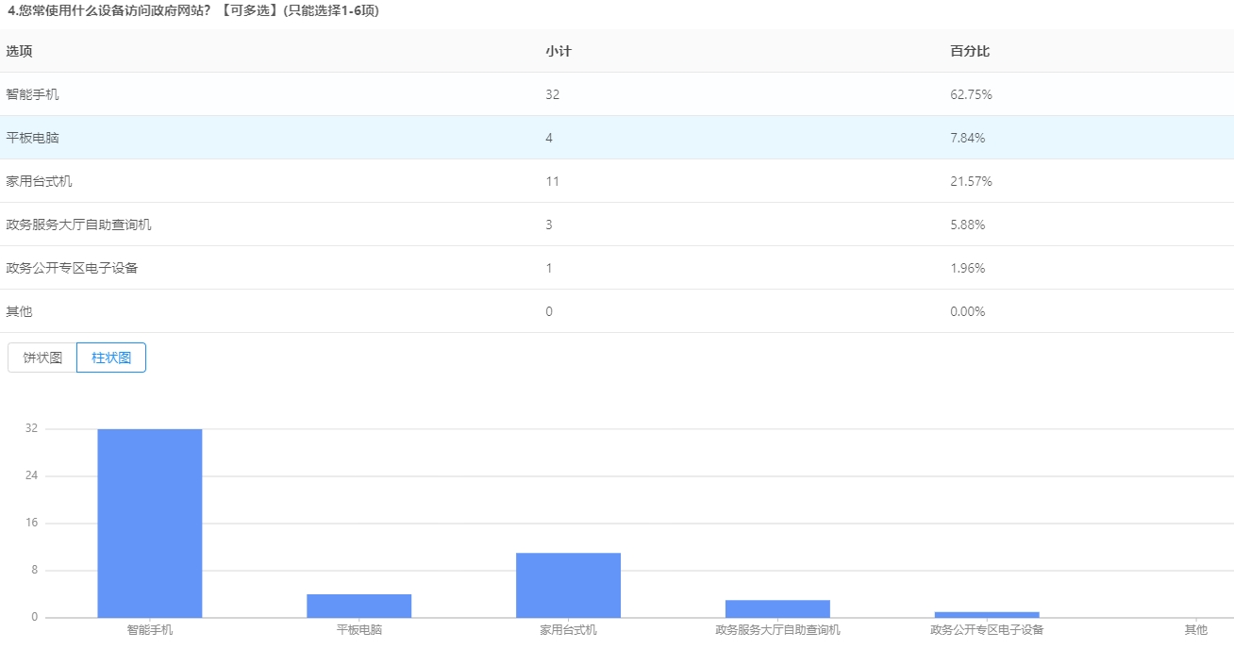
Task: Select the 柱状图 bar chart tab
Action: pos(111,358)
